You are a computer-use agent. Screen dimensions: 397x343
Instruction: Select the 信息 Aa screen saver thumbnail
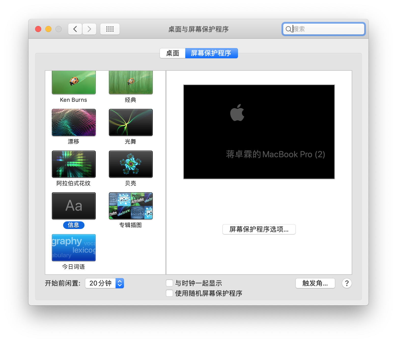(74, 206)
